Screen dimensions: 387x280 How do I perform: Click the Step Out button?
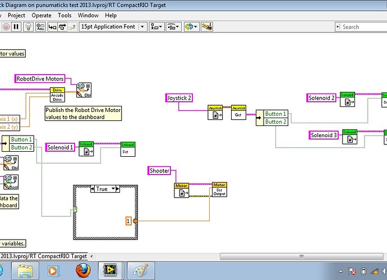click(x=72, y=27)
